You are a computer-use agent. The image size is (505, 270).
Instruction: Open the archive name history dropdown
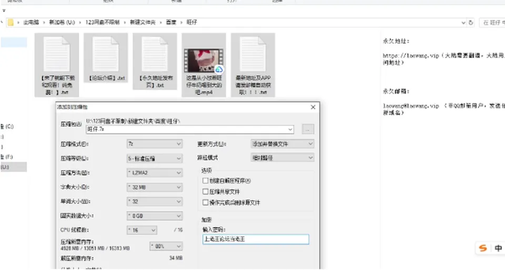click(x=290, y=129)
